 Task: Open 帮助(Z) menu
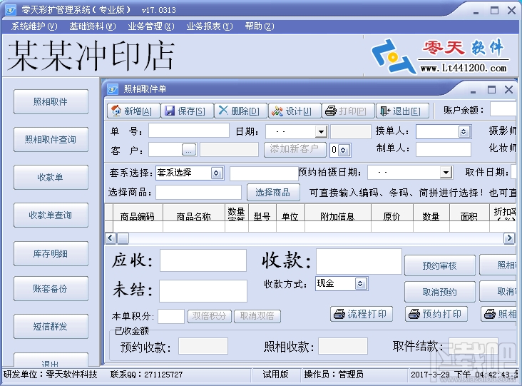pos(260,26)
